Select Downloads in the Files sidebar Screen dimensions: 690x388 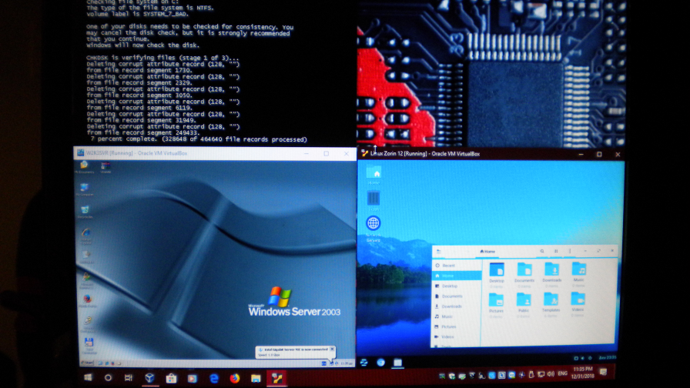tap(457, 306)
